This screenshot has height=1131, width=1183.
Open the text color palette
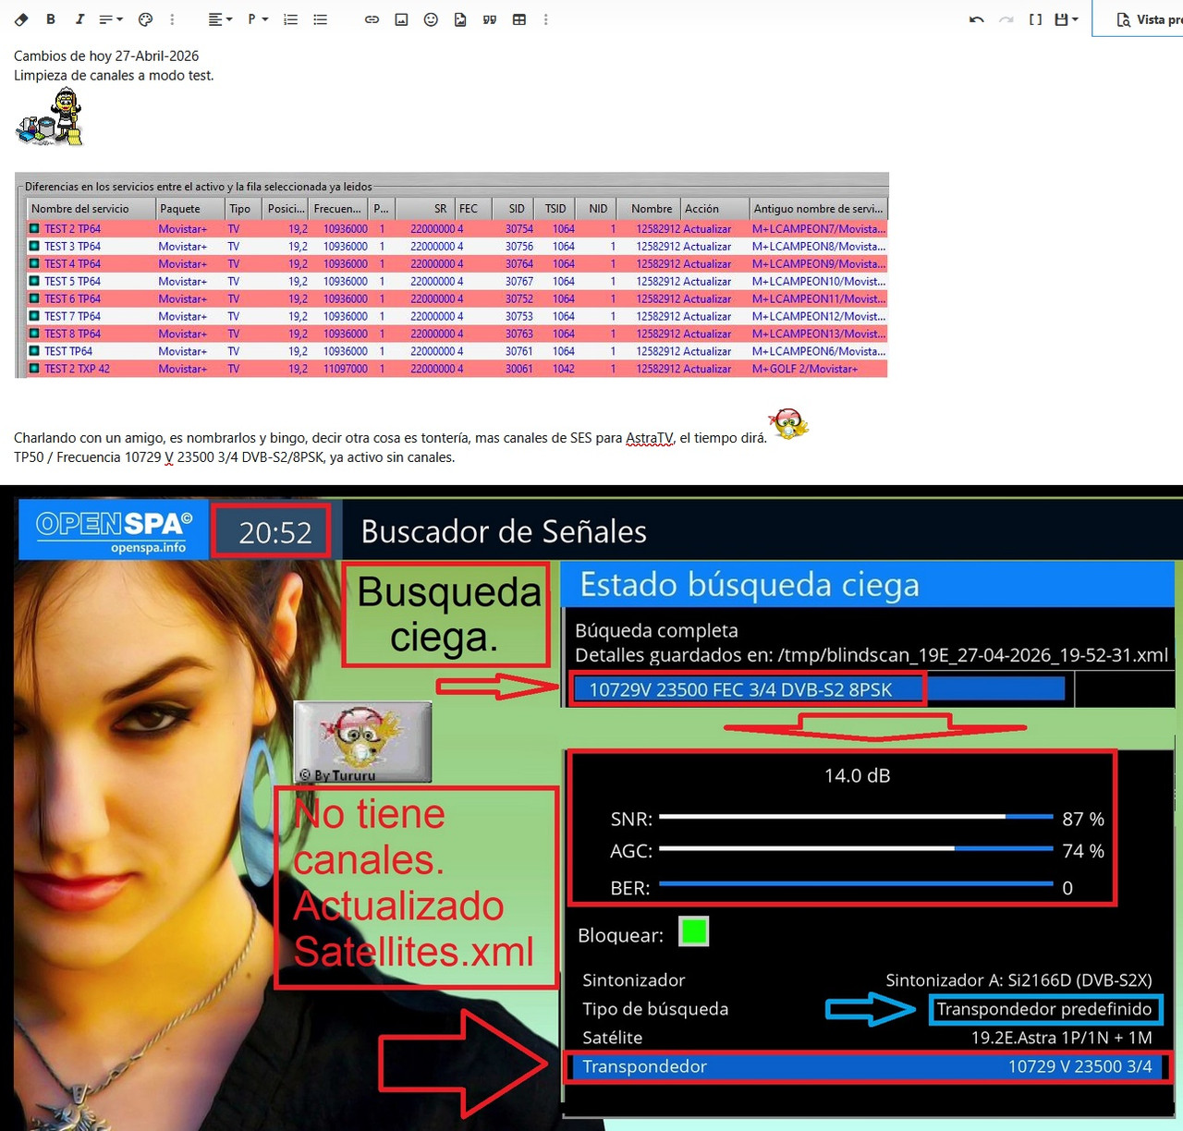point(145,19)
